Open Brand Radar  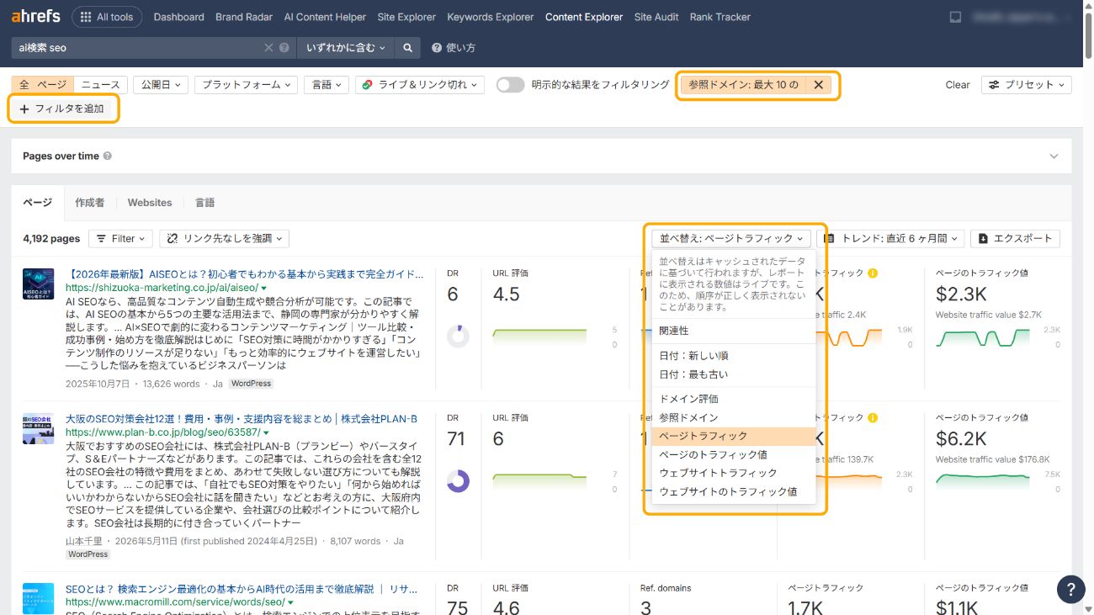pos(244,17)
